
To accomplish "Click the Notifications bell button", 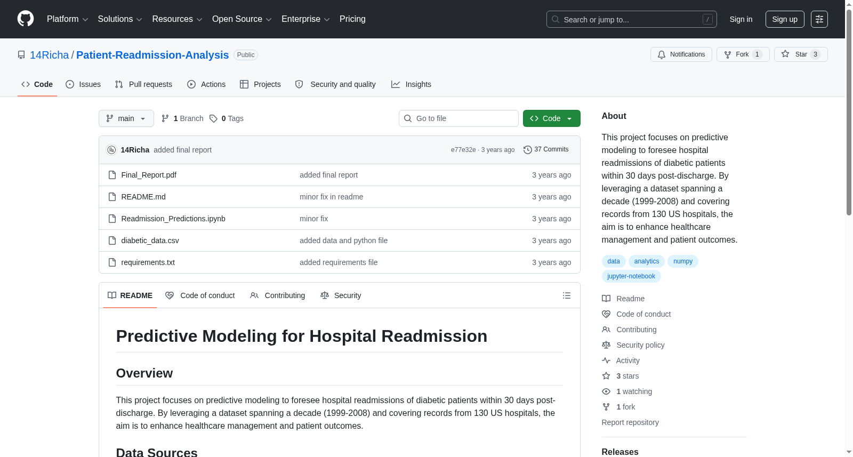I will point(681,54).
